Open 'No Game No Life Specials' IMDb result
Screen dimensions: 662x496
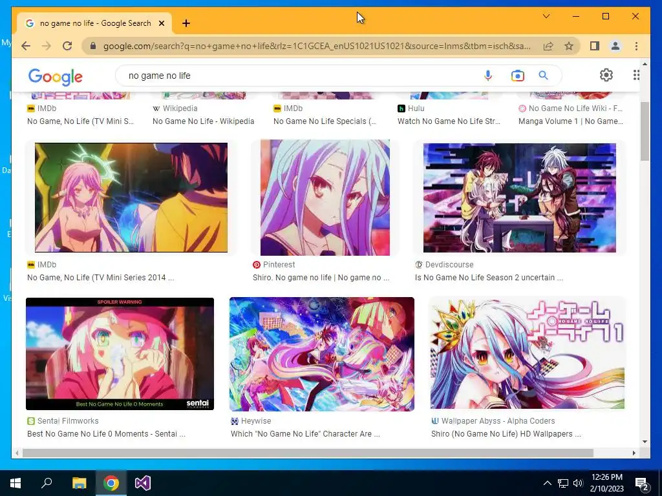coord(325,121)
